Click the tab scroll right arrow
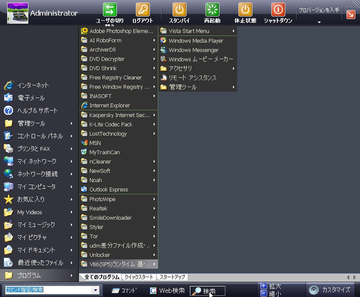The image size is (360, 297). point(355,277)
